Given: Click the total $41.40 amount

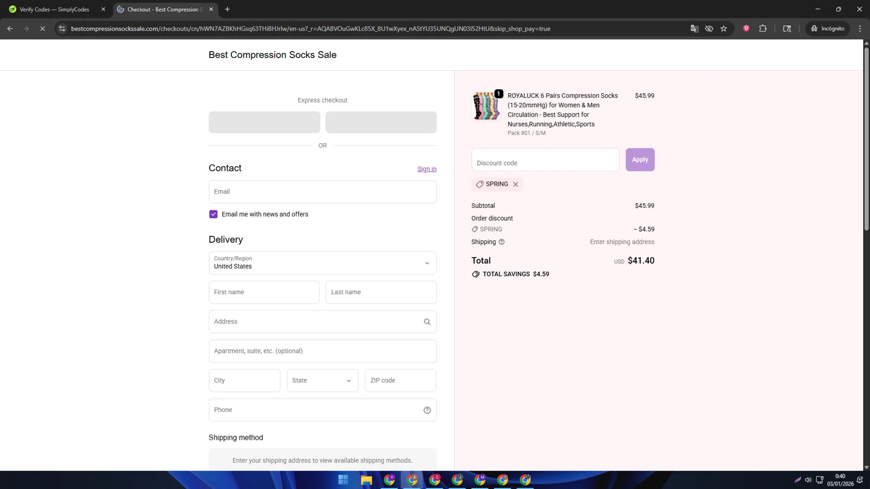Looking at the screenshot, I should tap(641, 261).
